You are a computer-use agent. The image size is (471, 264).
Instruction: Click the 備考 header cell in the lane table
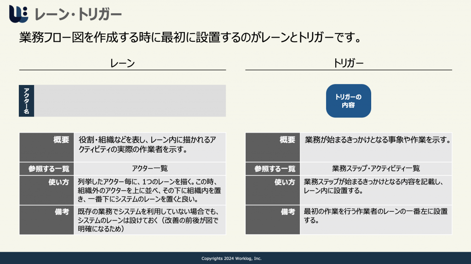(46, 220)
